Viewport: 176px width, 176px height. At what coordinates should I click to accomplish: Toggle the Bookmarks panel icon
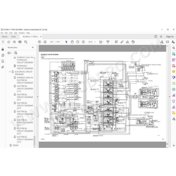(3, 61)
